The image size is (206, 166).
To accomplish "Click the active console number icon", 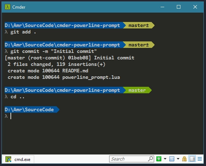I will [172, 159].
